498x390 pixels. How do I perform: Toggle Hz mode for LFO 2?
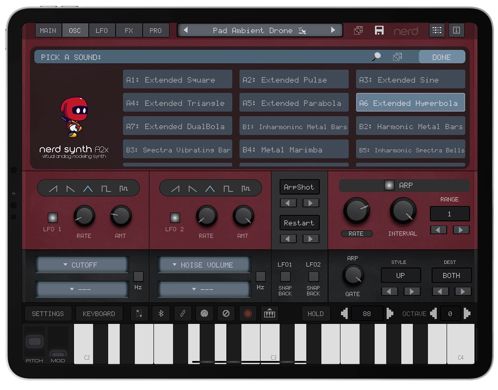pos(261,276)
